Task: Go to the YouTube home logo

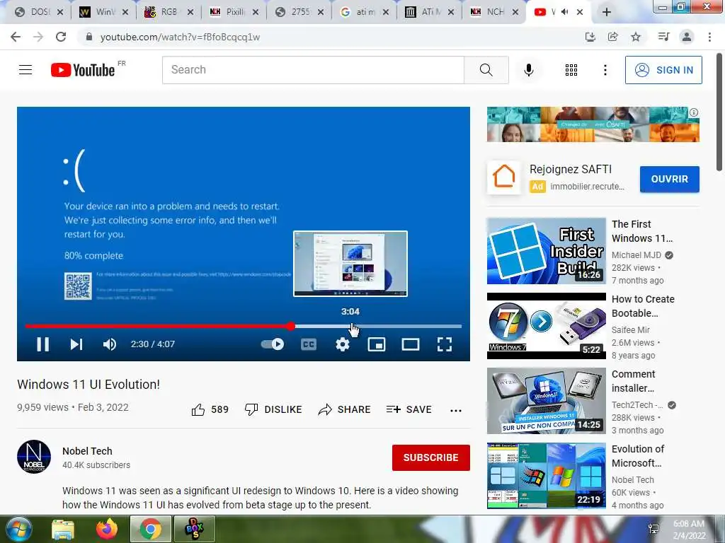Action: click(x=84, y=70)
